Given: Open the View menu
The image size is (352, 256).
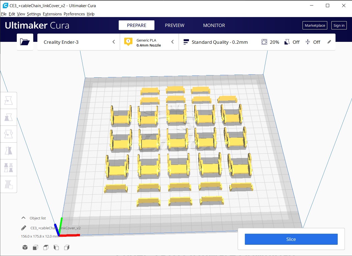Looking at the screenshot, I should click(x=21, y=14).
